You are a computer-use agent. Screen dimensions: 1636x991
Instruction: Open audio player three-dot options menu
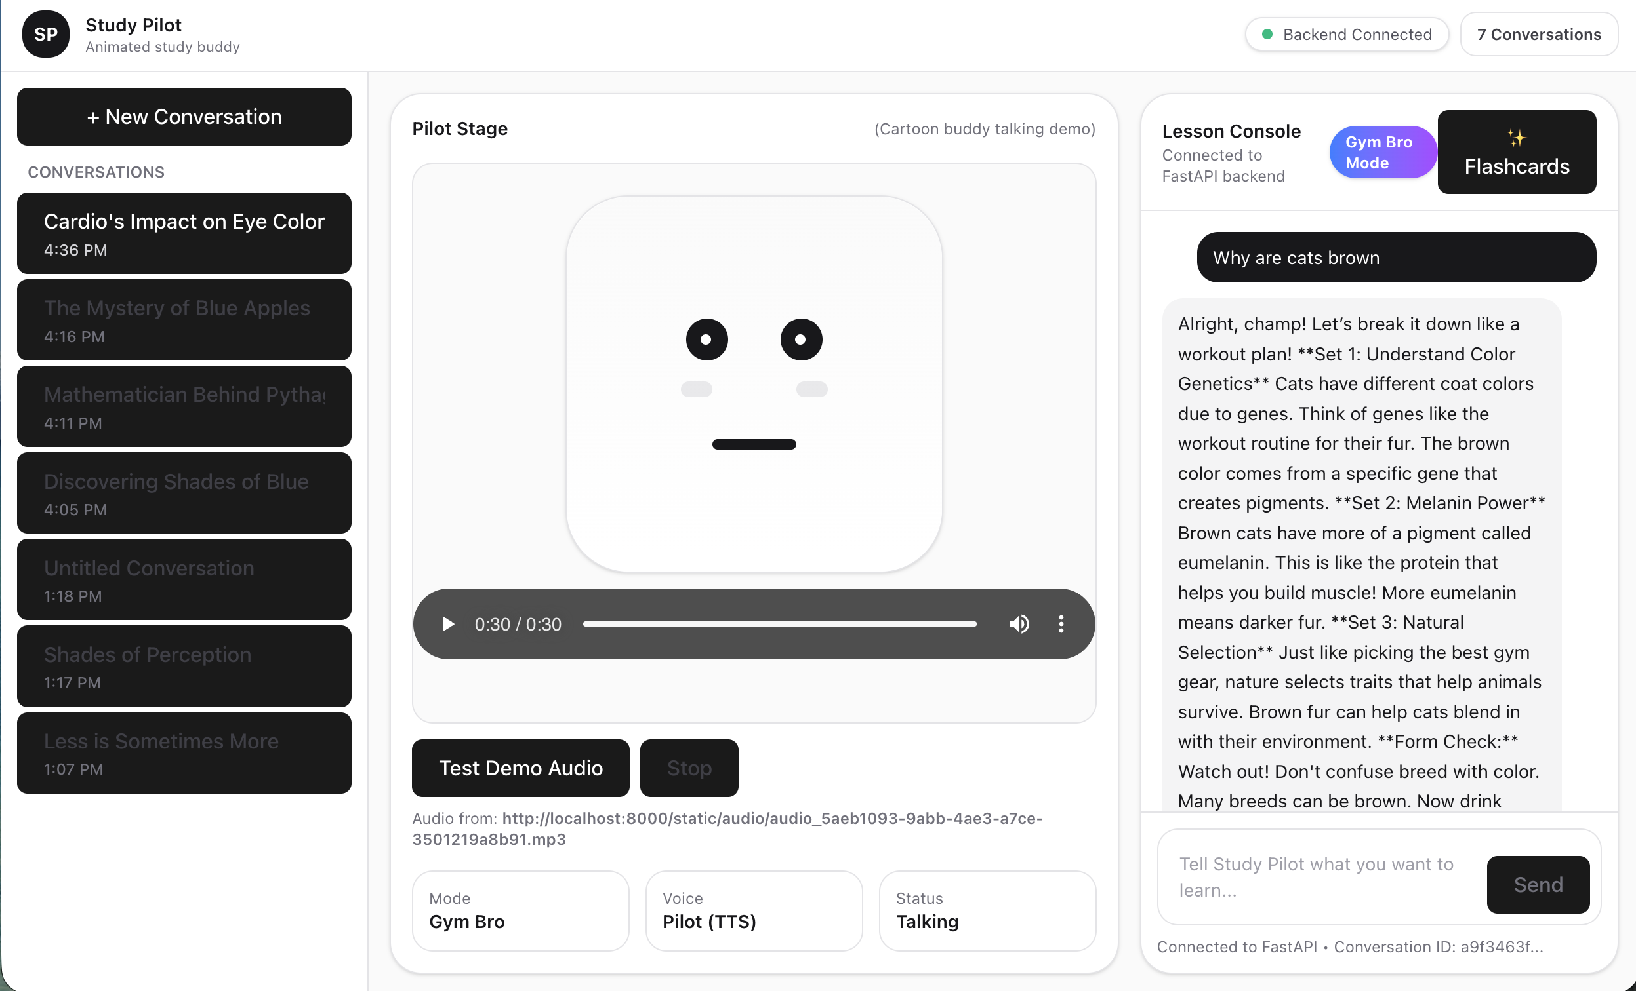[1060, 624]
